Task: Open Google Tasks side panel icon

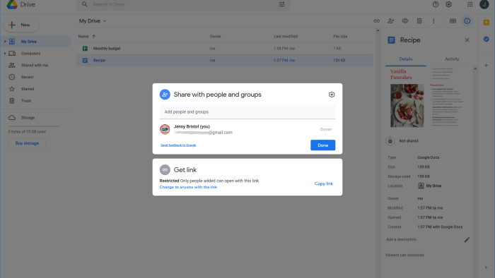Action: (487, 39)
